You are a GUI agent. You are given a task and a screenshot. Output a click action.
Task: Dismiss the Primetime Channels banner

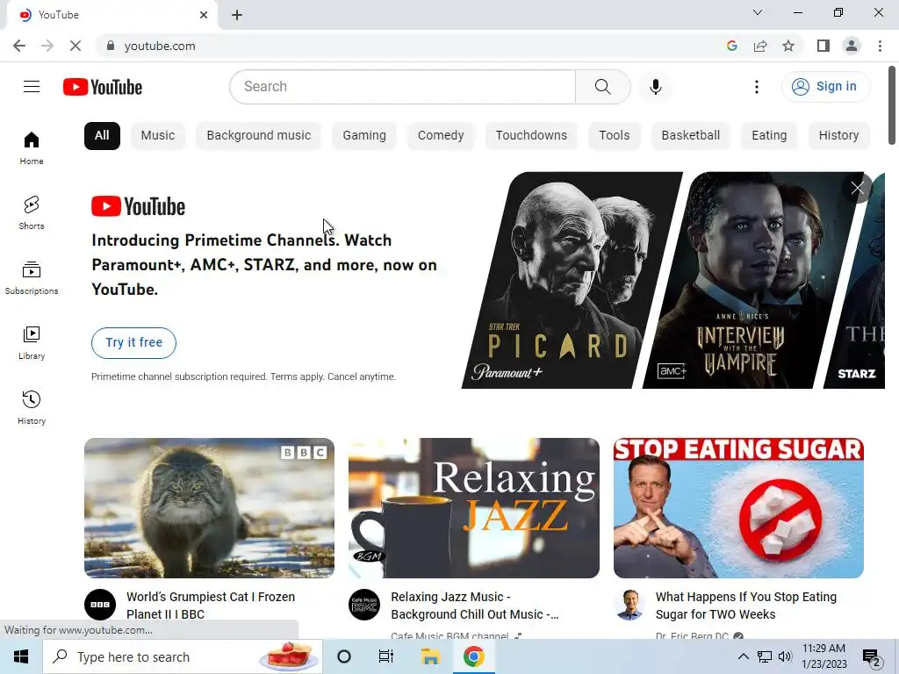[858, 188]
